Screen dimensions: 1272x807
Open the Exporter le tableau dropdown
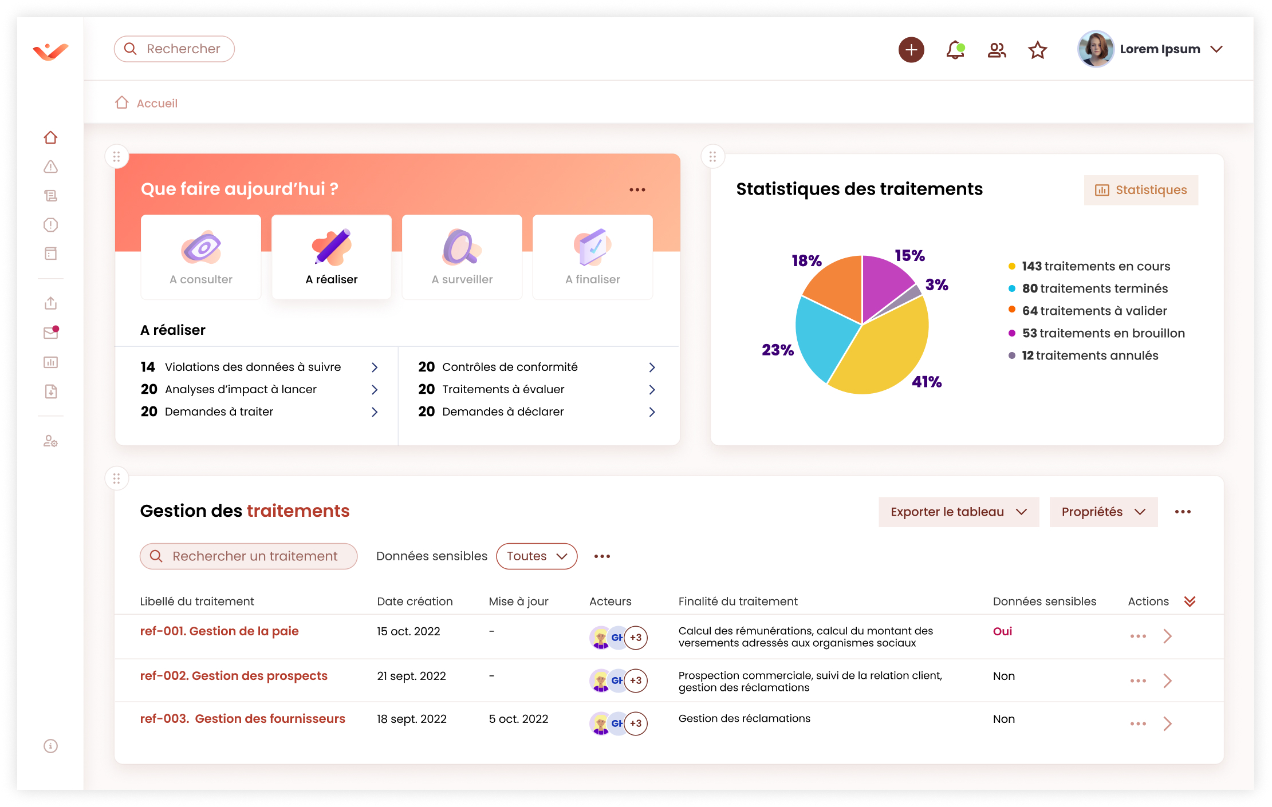[959, 512]
